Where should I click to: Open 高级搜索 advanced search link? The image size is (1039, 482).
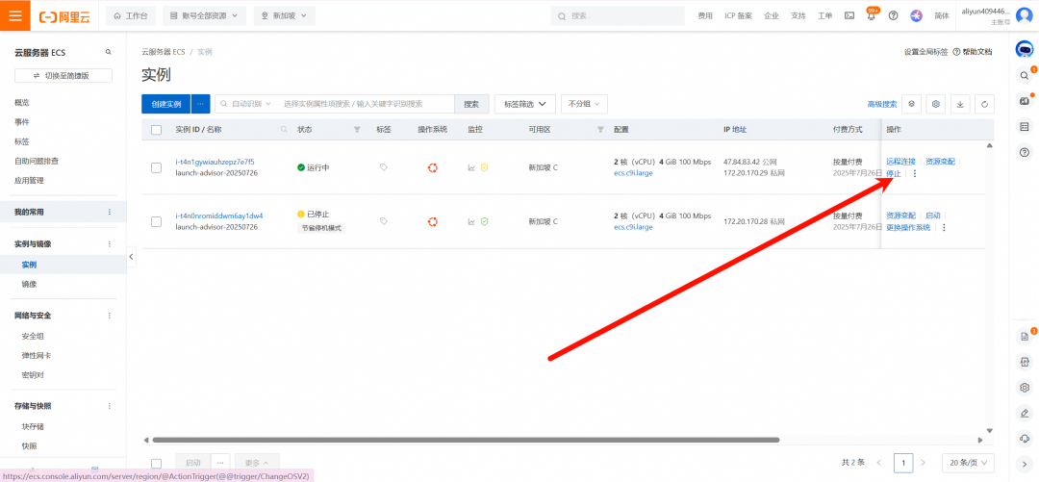coord(882,104)
